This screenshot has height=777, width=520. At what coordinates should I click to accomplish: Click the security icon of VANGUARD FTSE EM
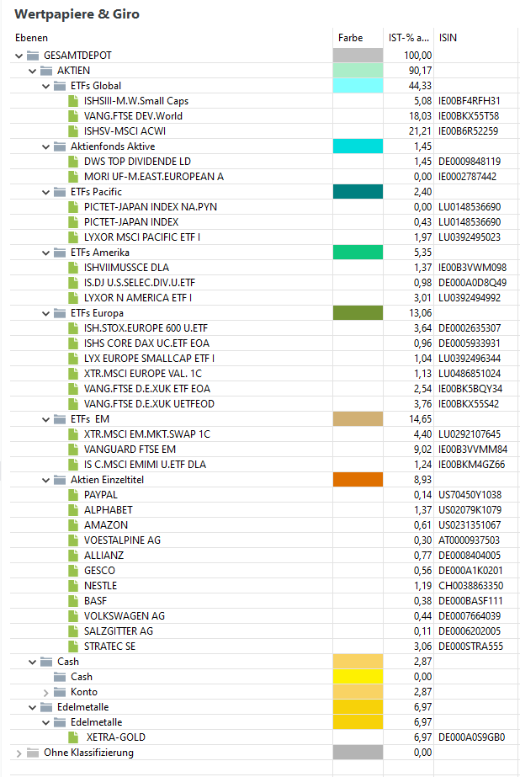click(x=73, y=450)
